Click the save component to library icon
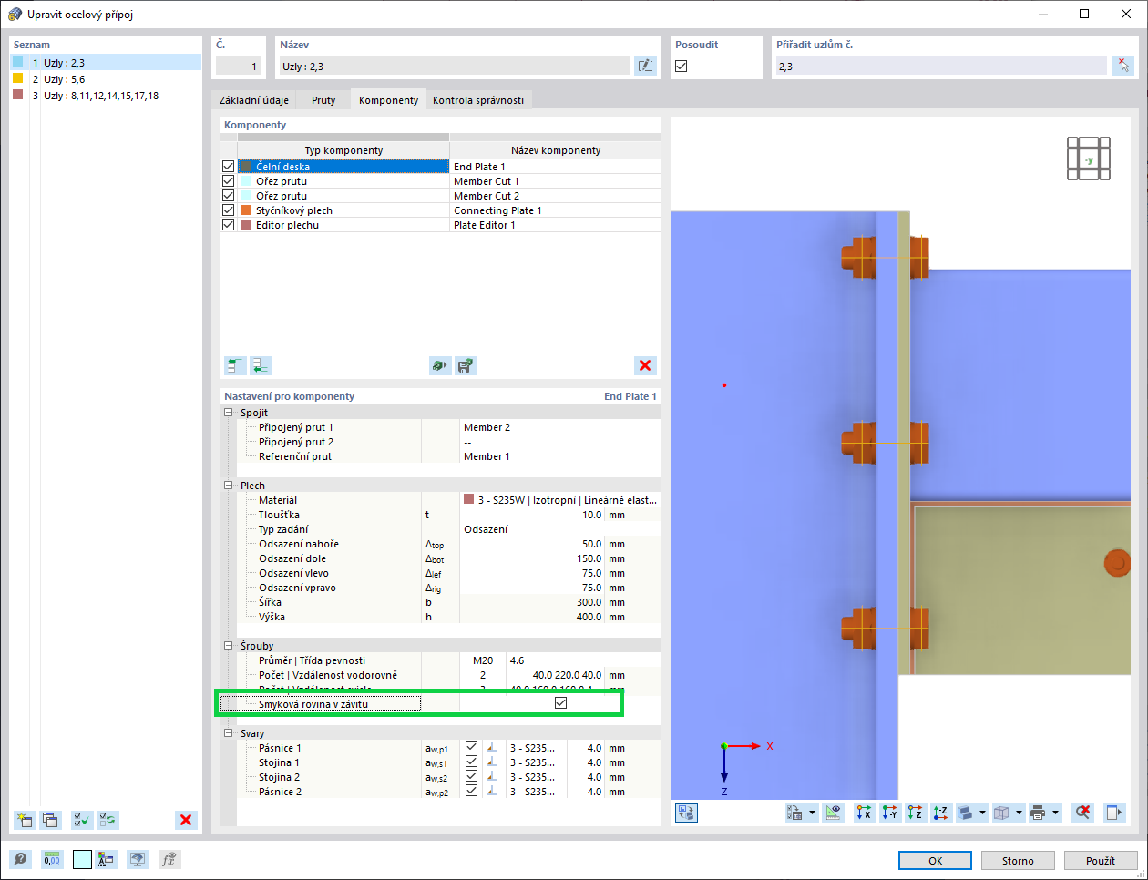1148x880 pixels. [x=466, y=365]
